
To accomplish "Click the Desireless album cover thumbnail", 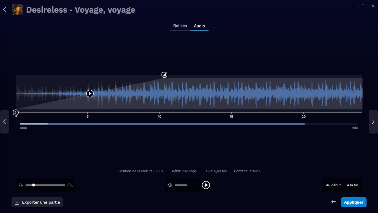I will [x=18, y=10].
